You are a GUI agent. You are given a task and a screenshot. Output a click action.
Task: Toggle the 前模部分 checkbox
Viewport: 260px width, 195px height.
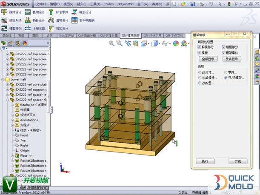[199, 47]
